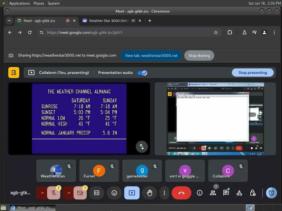Expand audio settings arrow next to microphone
282x211 pixels.
pyautogui.click(x=42, y=193)
